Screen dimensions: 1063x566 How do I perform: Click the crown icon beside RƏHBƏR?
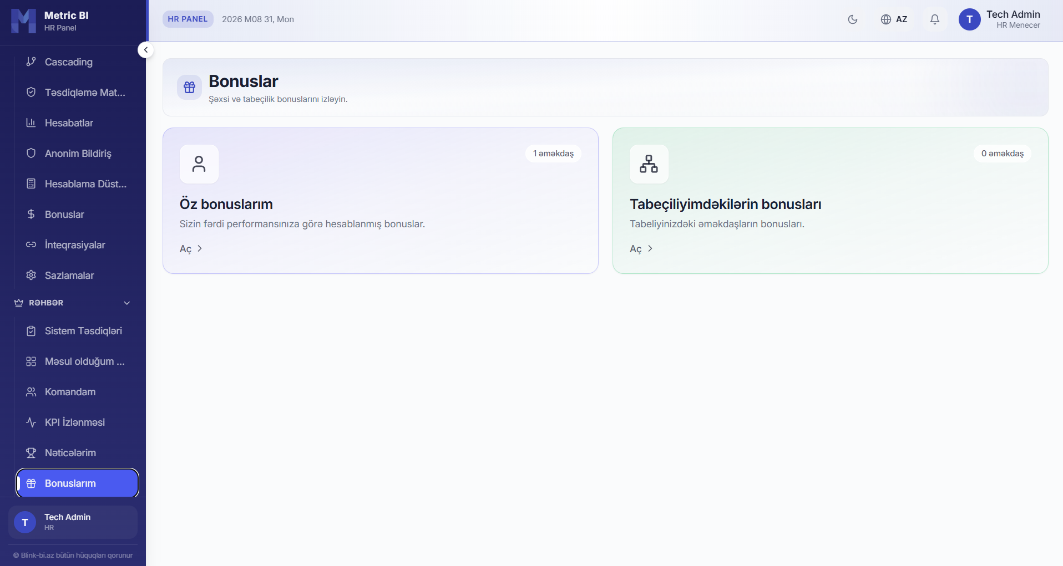tap(19, 303)
